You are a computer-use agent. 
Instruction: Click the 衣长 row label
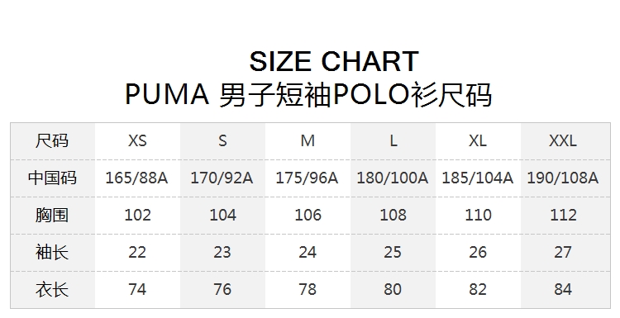point(52,289)
